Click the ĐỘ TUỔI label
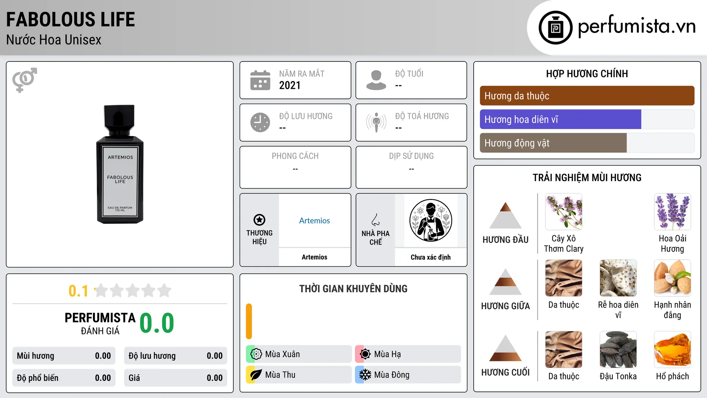This screenshot has width=707, height=398. pos(409,74)
